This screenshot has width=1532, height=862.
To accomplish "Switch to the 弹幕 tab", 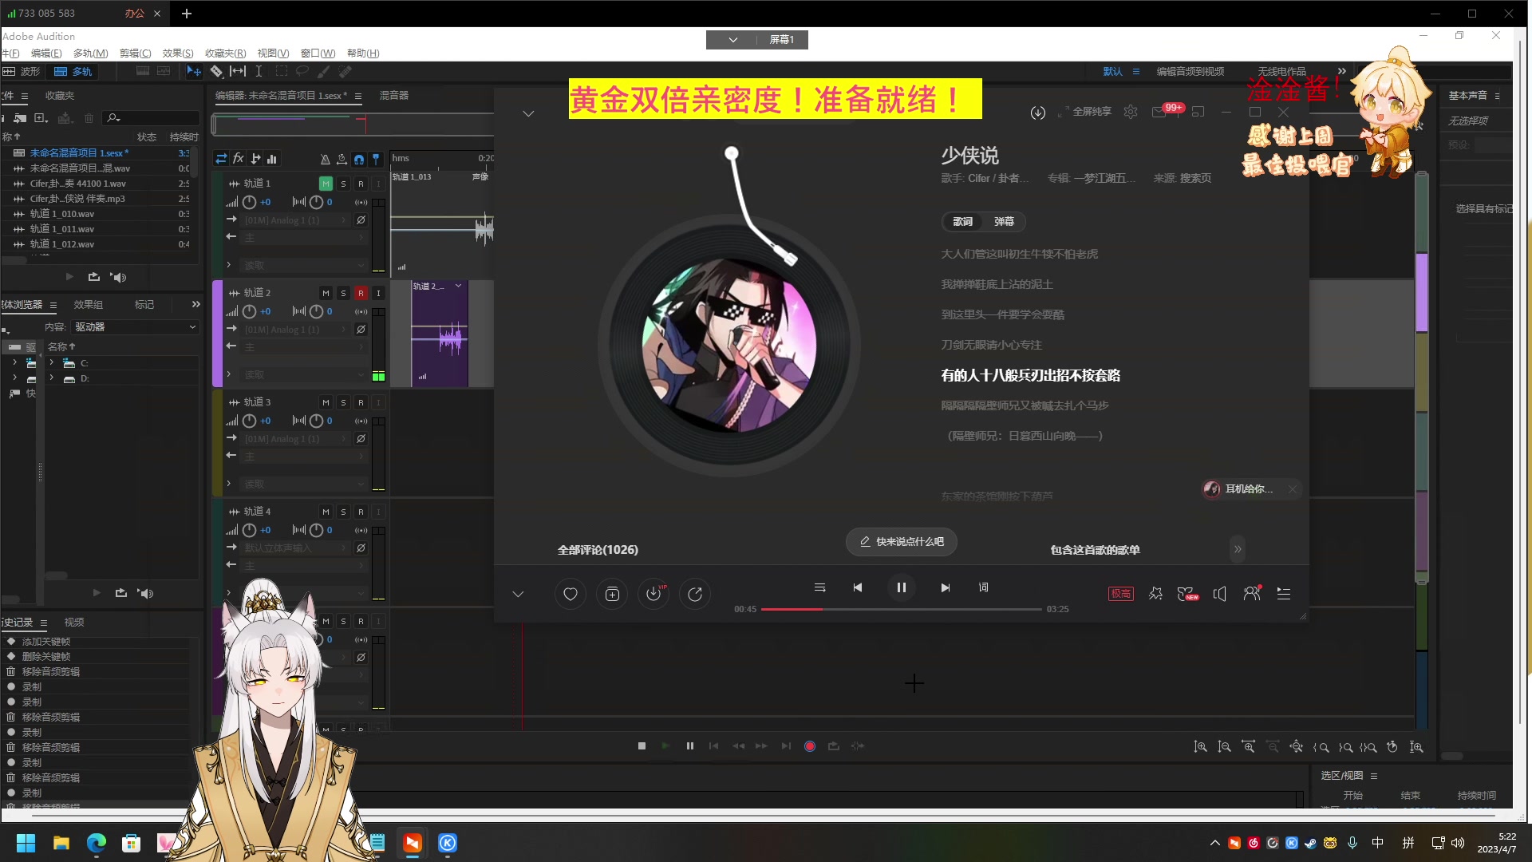I will click(1004, 222).
